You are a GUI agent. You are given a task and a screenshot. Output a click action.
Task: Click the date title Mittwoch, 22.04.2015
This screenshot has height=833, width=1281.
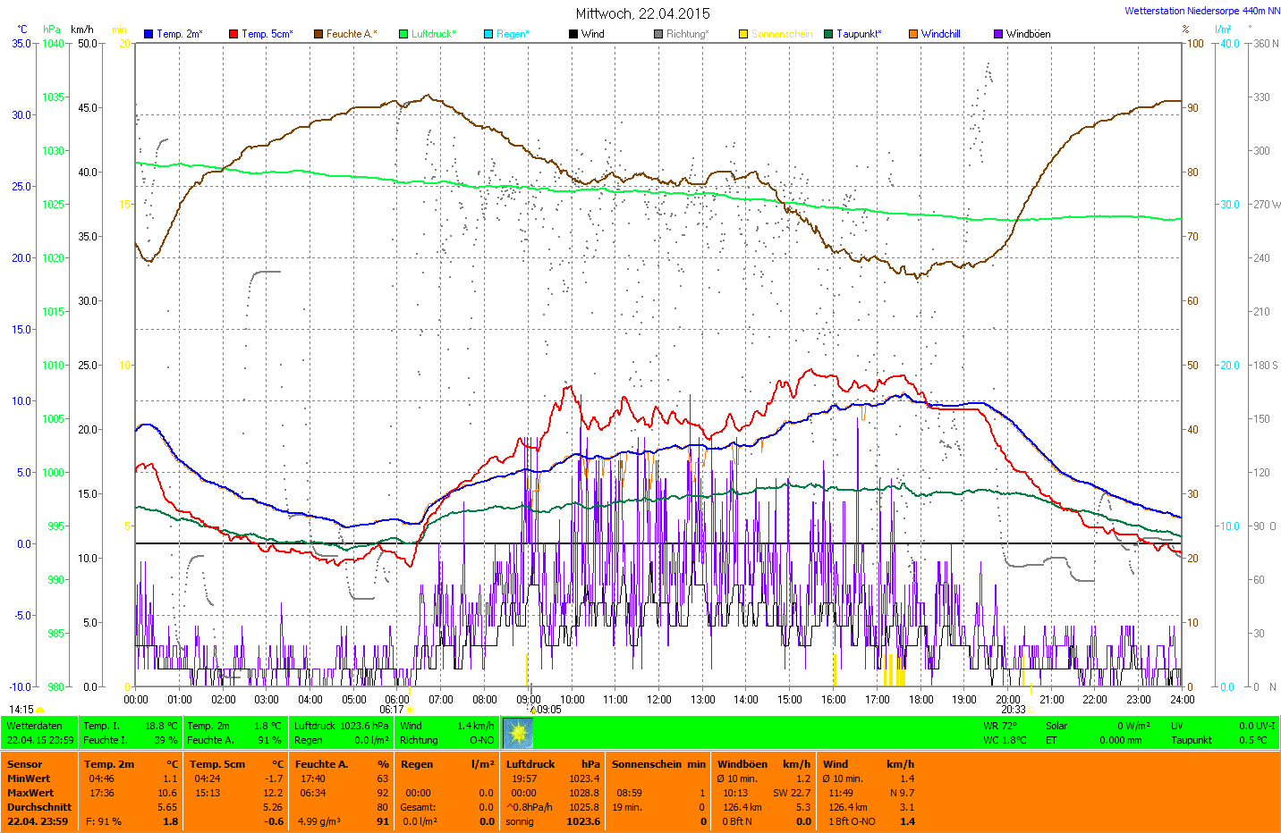pyautogui.click(x=642, y=13)
